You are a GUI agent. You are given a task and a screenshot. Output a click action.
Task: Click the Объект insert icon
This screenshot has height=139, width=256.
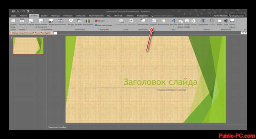193,21
